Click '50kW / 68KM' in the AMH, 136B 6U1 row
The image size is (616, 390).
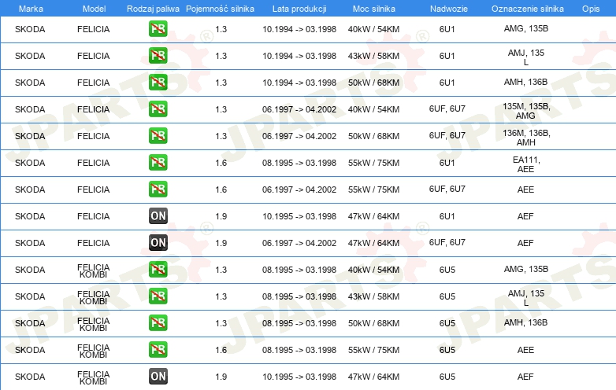373,83
